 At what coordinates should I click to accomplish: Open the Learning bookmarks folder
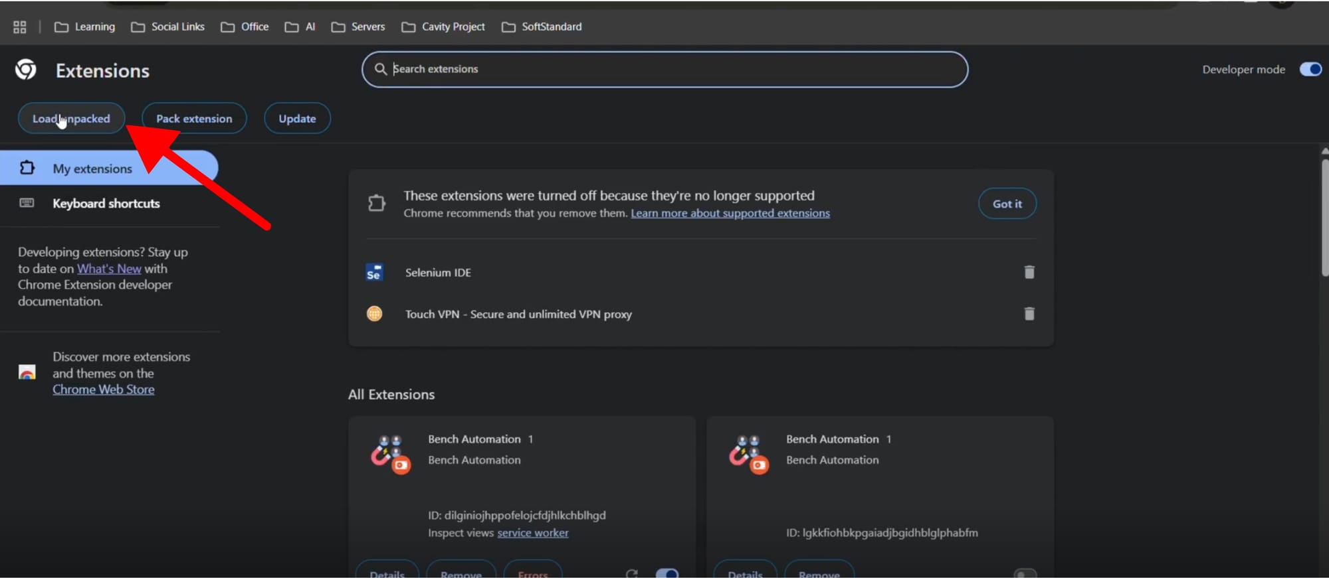[x=84, y=27]
